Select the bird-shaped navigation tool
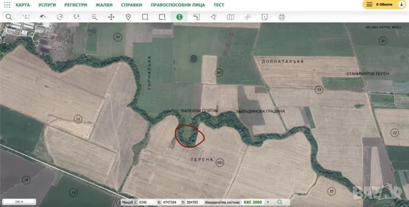This screenshot has height=207, width=409. (x=43, y=17)
